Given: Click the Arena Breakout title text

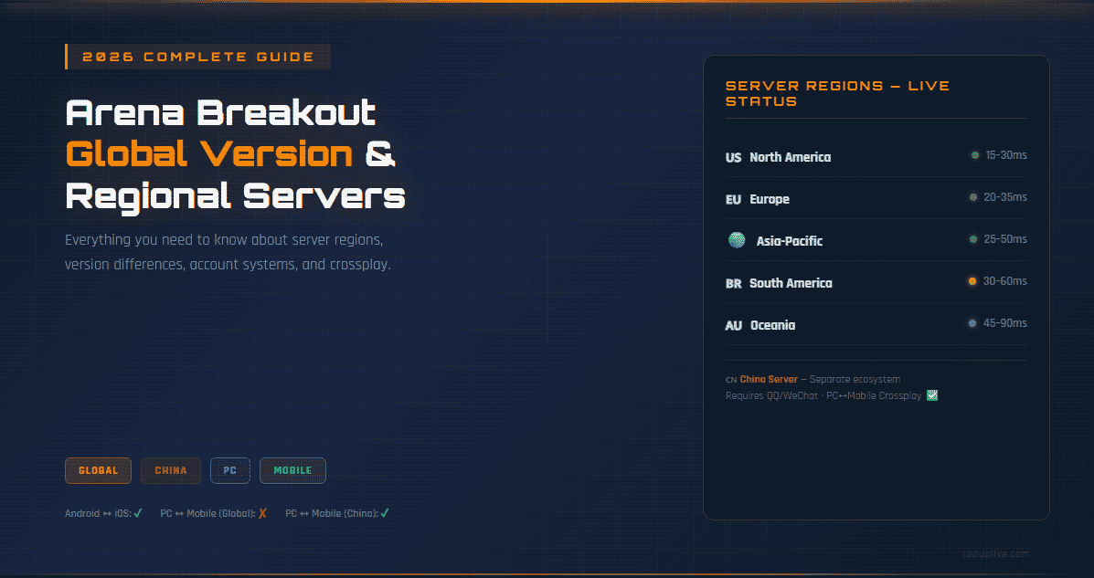Looking at the screenshot, I should [220, 112].
